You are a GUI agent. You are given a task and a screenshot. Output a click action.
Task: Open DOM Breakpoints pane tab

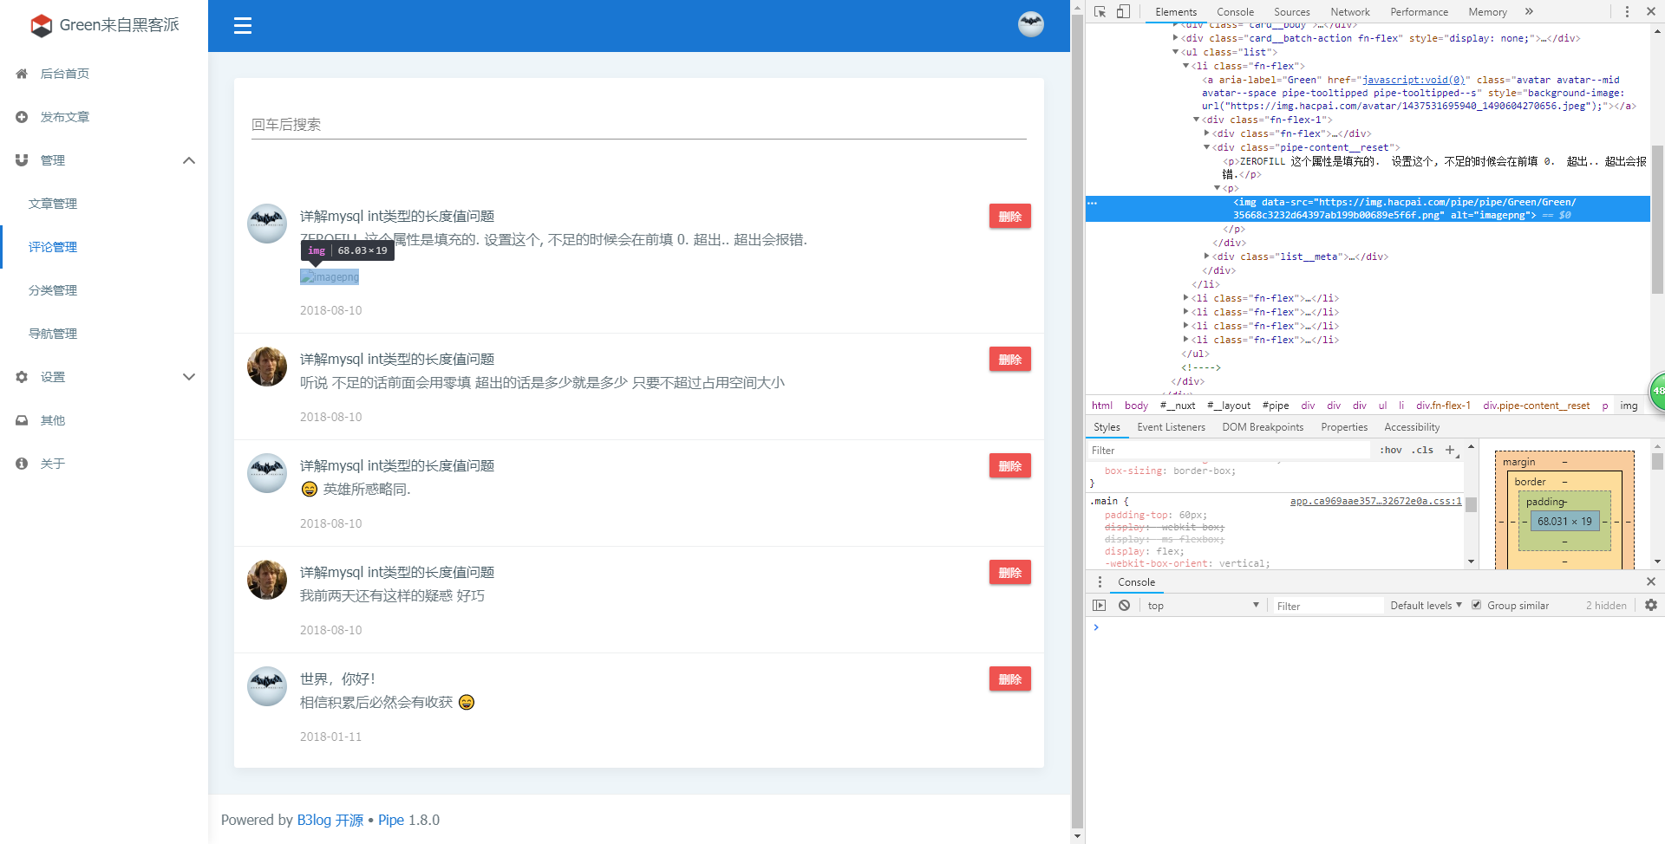(x=1263, y=427)
